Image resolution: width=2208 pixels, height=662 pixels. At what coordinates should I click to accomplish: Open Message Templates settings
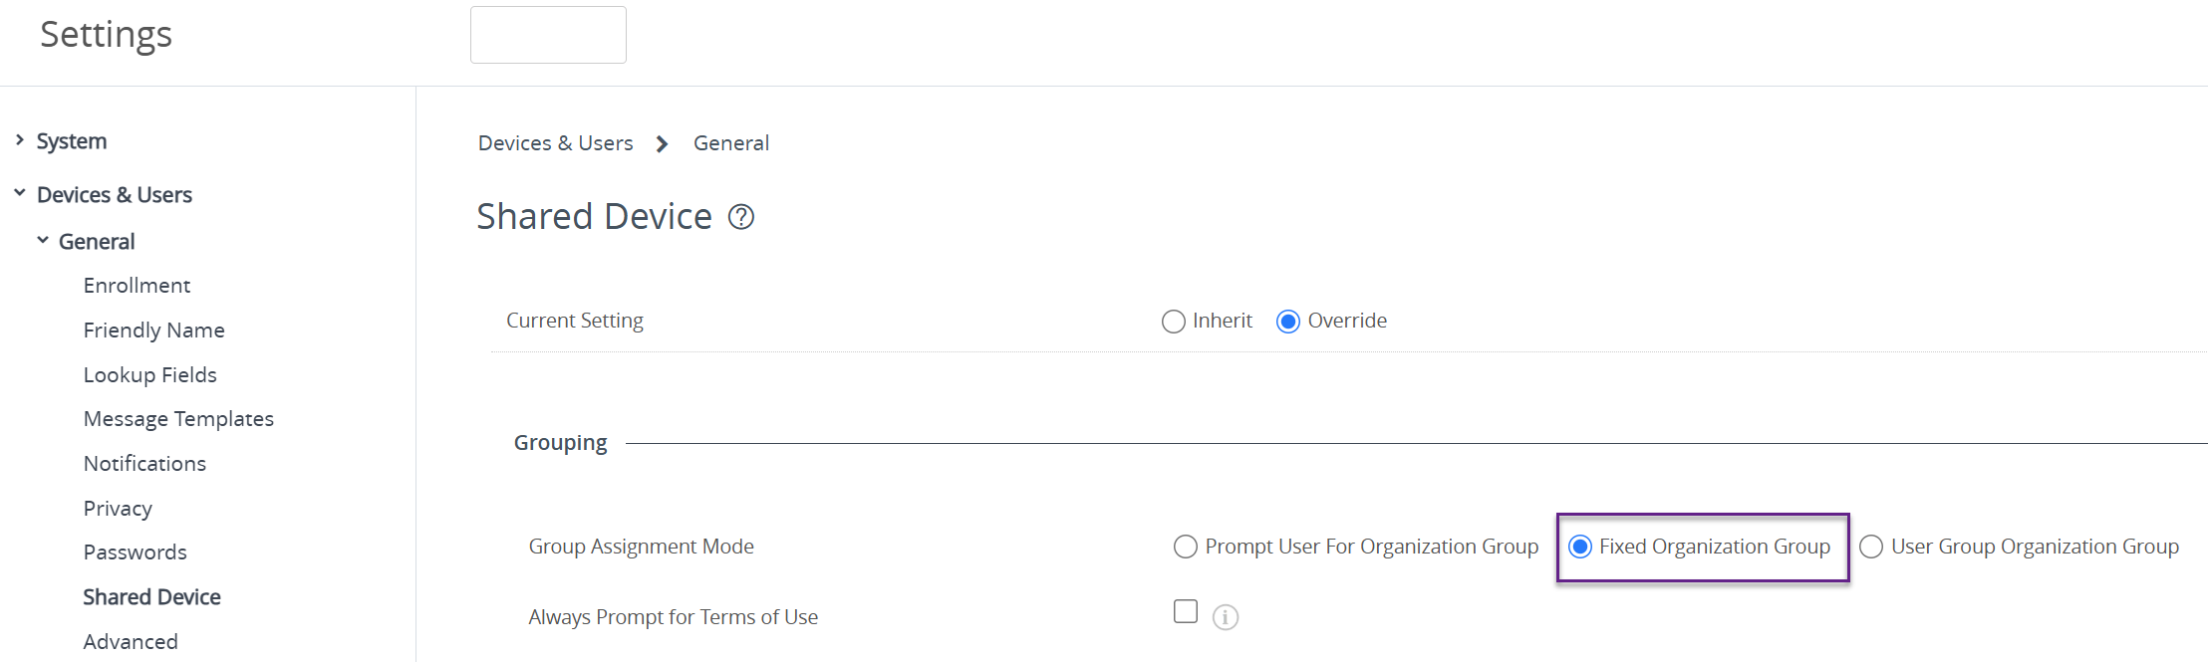[x=178, y=419]
